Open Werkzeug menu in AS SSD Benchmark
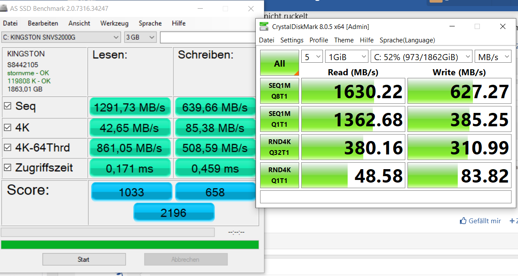Screen dimensions: 518x276 click(114, 23)
